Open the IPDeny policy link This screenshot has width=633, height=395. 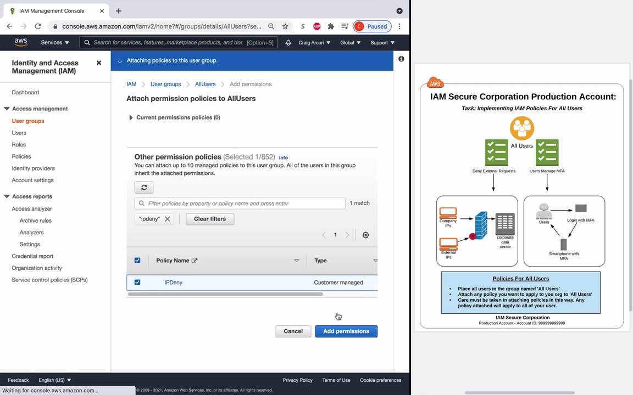tap(173, 283)
